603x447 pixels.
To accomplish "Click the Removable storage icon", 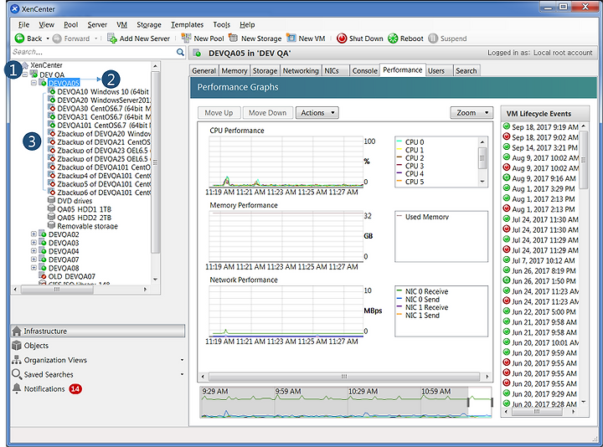I will (51, 226).
